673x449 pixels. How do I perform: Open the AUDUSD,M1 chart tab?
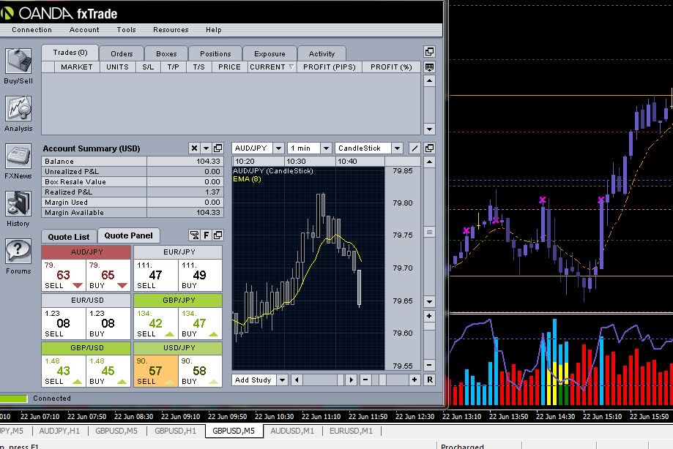coord(292,431)
